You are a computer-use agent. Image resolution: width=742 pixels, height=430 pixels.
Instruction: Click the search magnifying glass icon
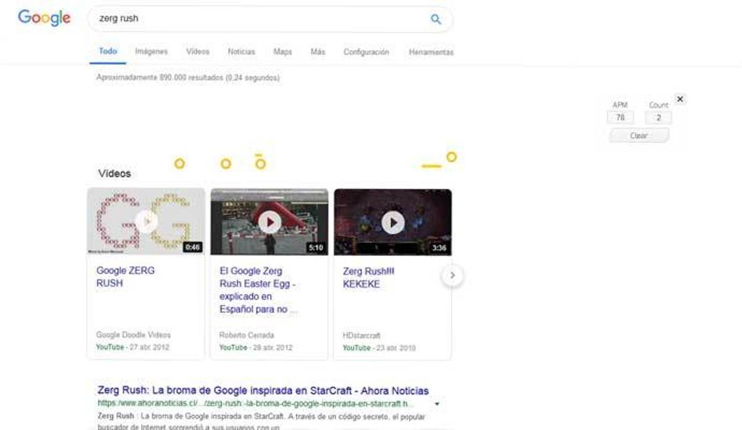point(436,19)
